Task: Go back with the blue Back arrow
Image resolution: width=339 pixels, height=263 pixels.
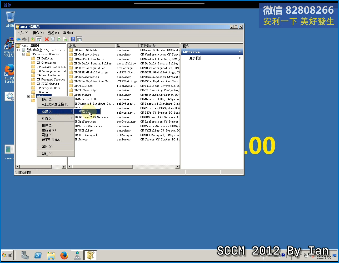Action: click(18, 39)
